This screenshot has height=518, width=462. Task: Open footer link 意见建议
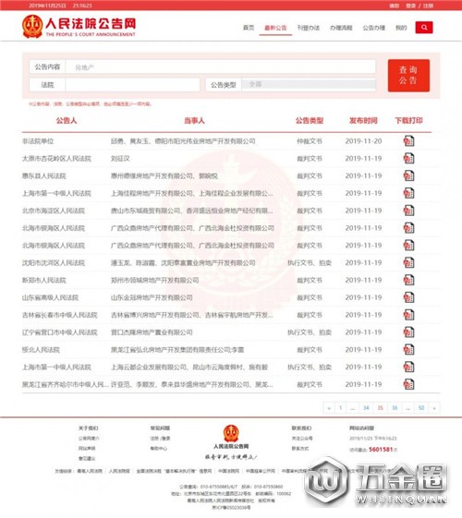(87, 459)
